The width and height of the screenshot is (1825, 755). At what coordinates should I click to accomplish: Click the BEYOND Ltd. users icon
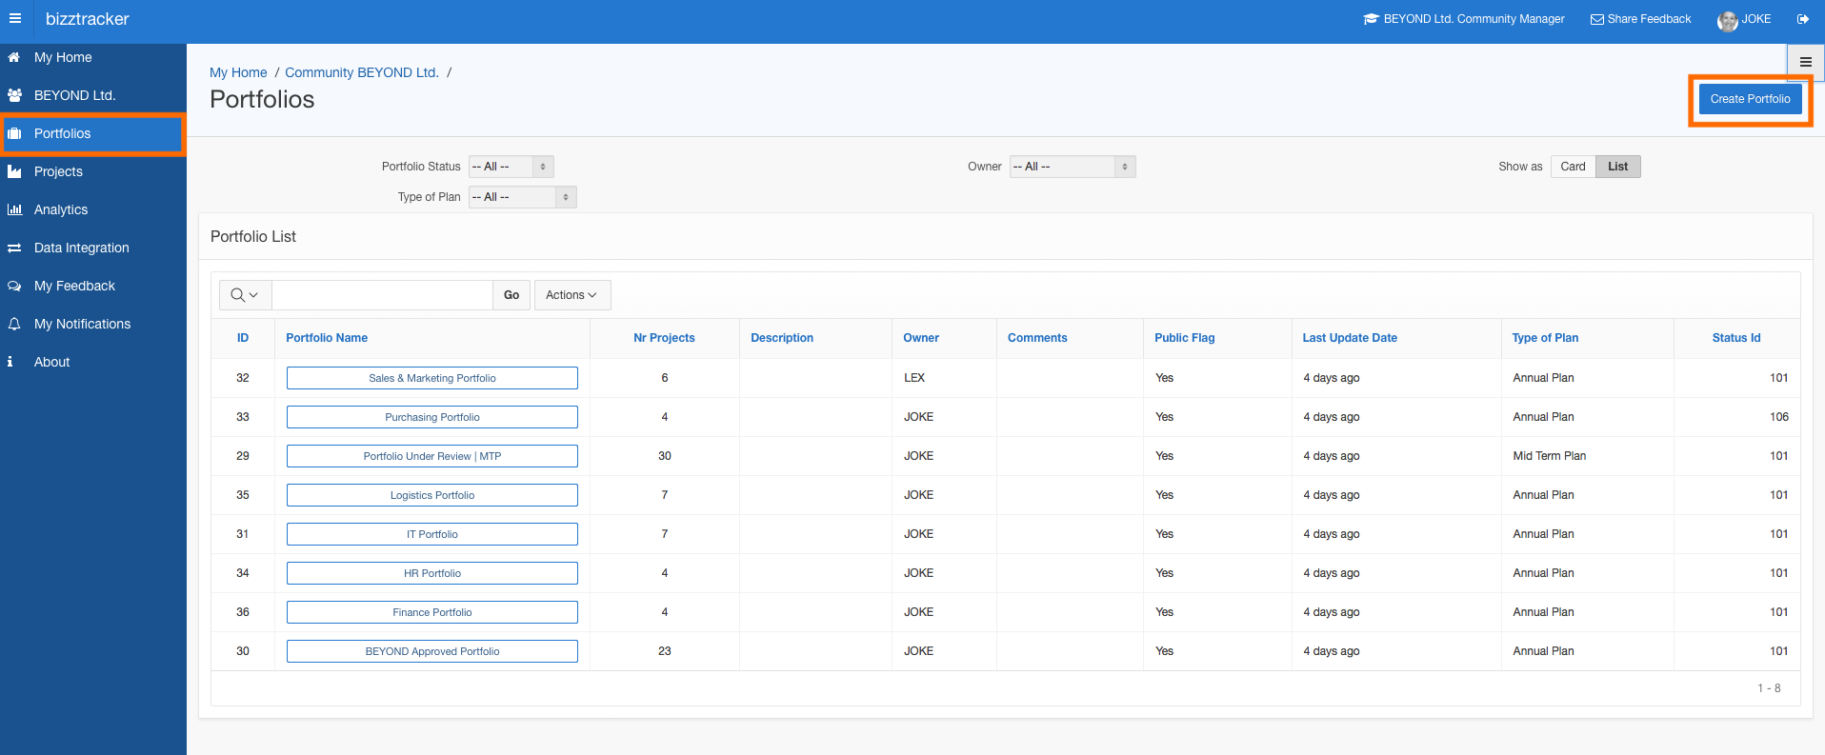[x=14, y=95]
